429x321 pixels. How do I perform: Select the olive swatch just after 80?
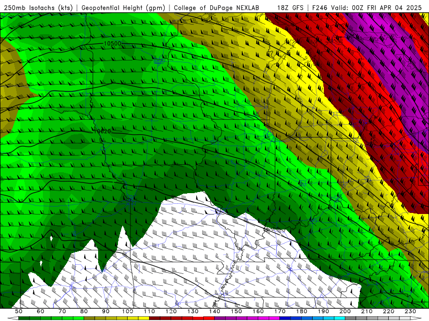[89, 318]
